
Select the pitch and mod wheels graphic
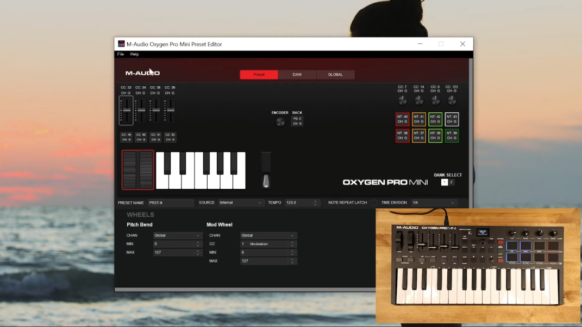pos(137,170)
